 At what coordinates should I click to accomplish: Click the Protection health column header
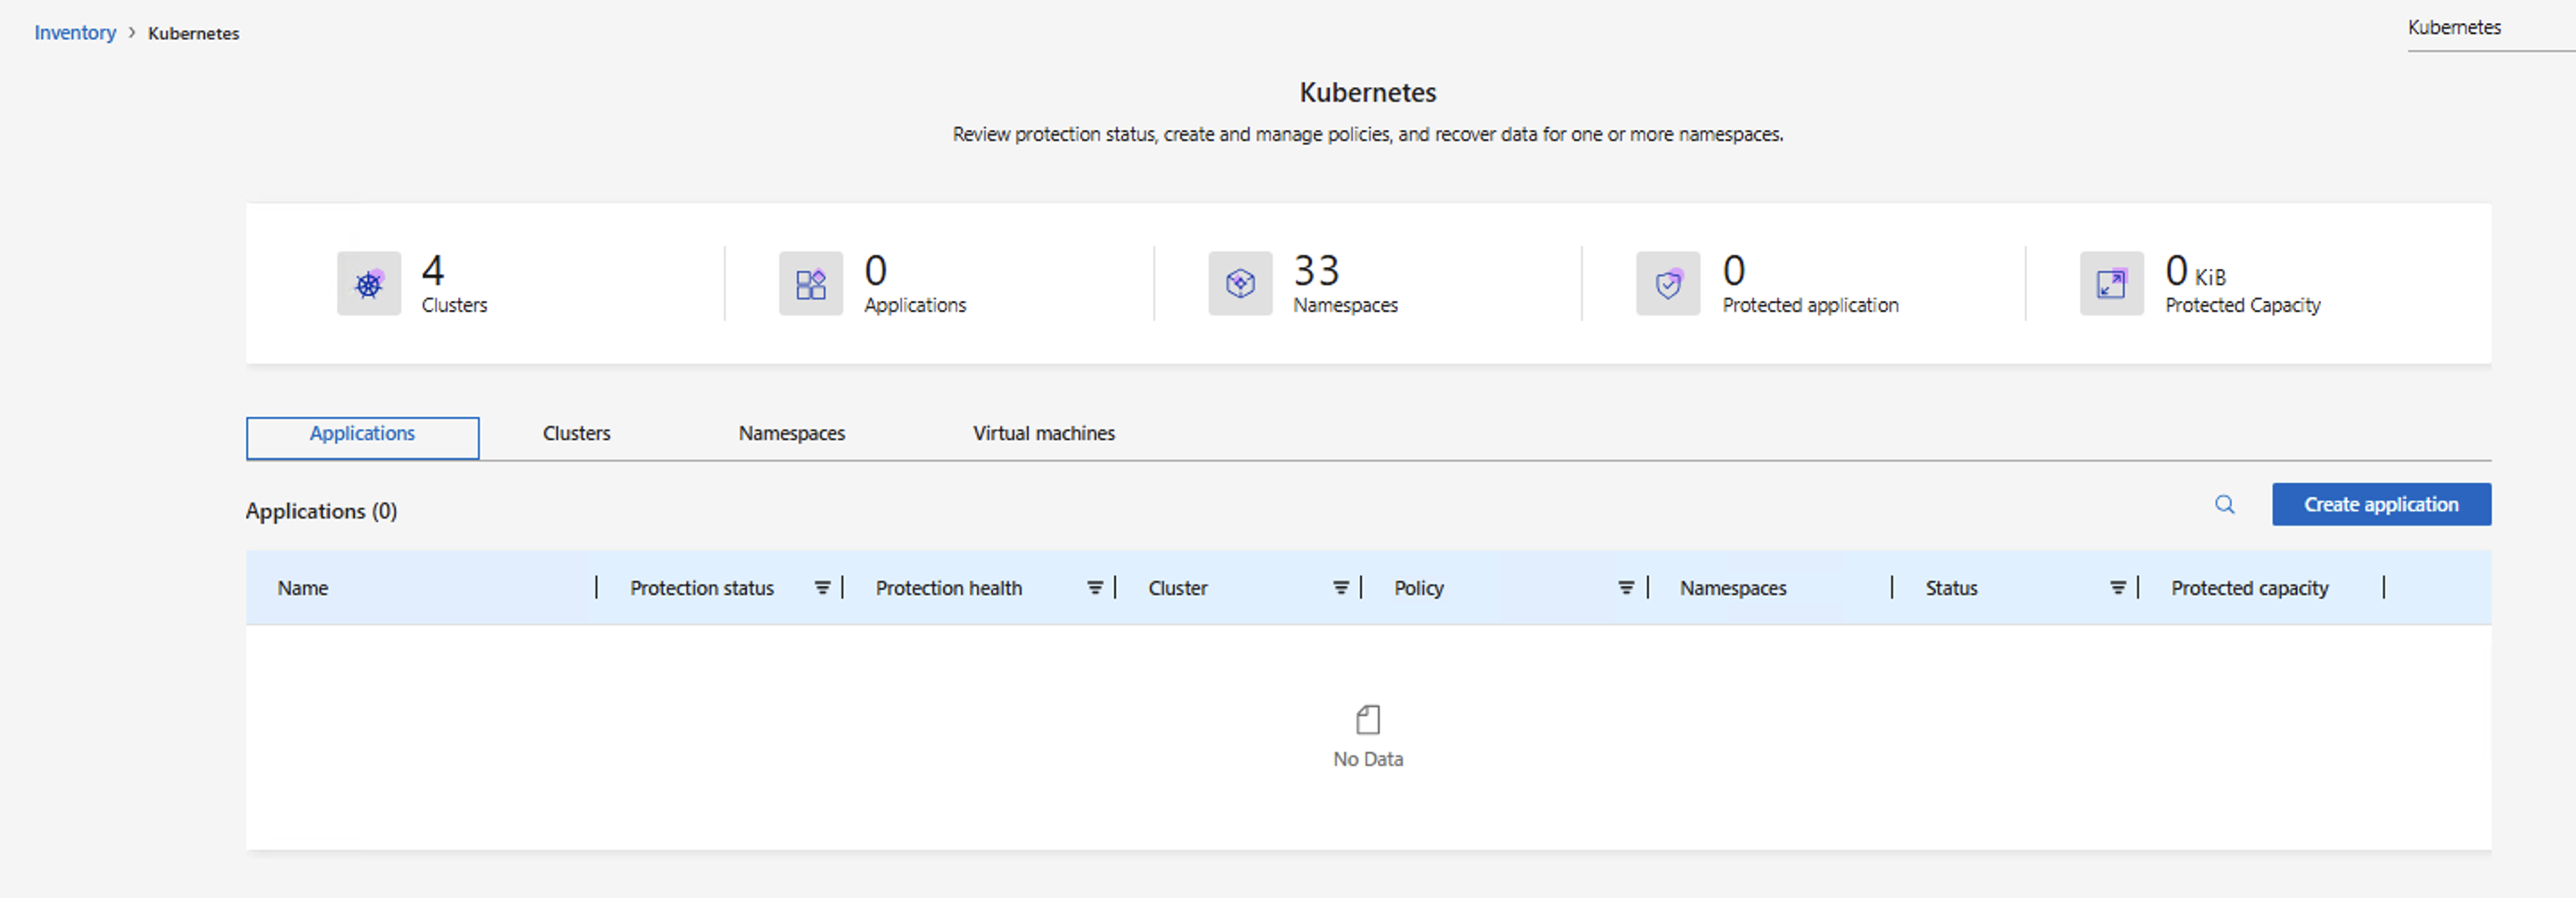949,588
